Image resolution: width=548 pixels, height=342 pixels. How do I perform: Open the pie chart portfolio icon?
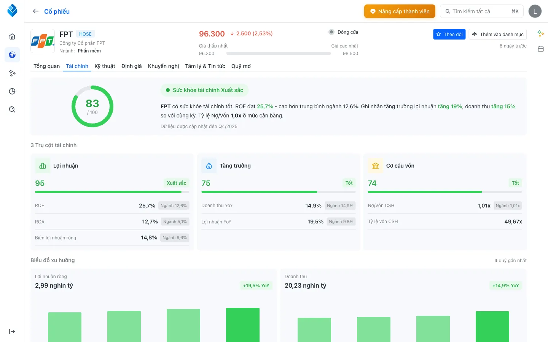pyautogui.click(x=12, y=91)
